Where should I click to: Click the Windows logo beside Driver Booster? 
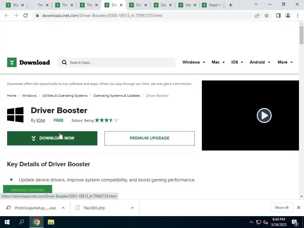tap(15, 115)
